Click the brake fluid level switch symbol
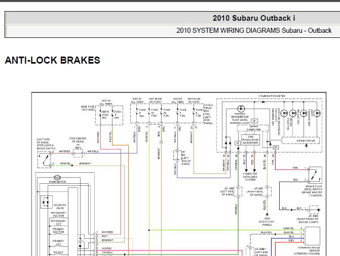Image resolution: width=340 pixels, height=256 pixels. pyautogui.click(x=315, y=175)
